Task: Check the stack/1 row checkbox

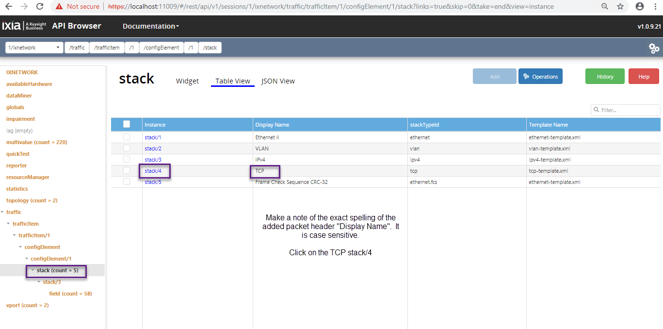Action: click(127, 137)
